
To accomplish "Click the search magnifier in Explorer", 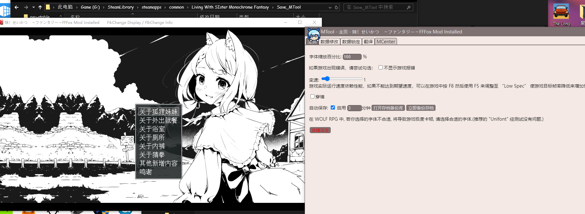I will (x=408, y=7).
